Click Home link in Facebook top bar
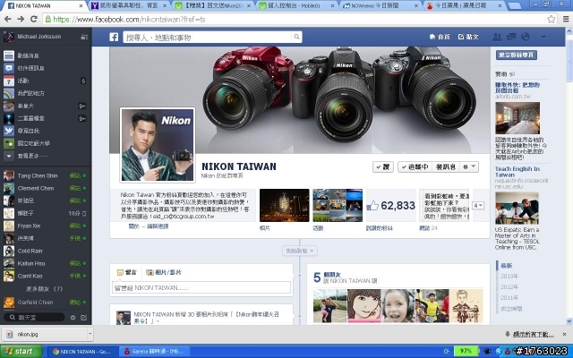Screen dimensions: 573x358 tap(440, 37)
